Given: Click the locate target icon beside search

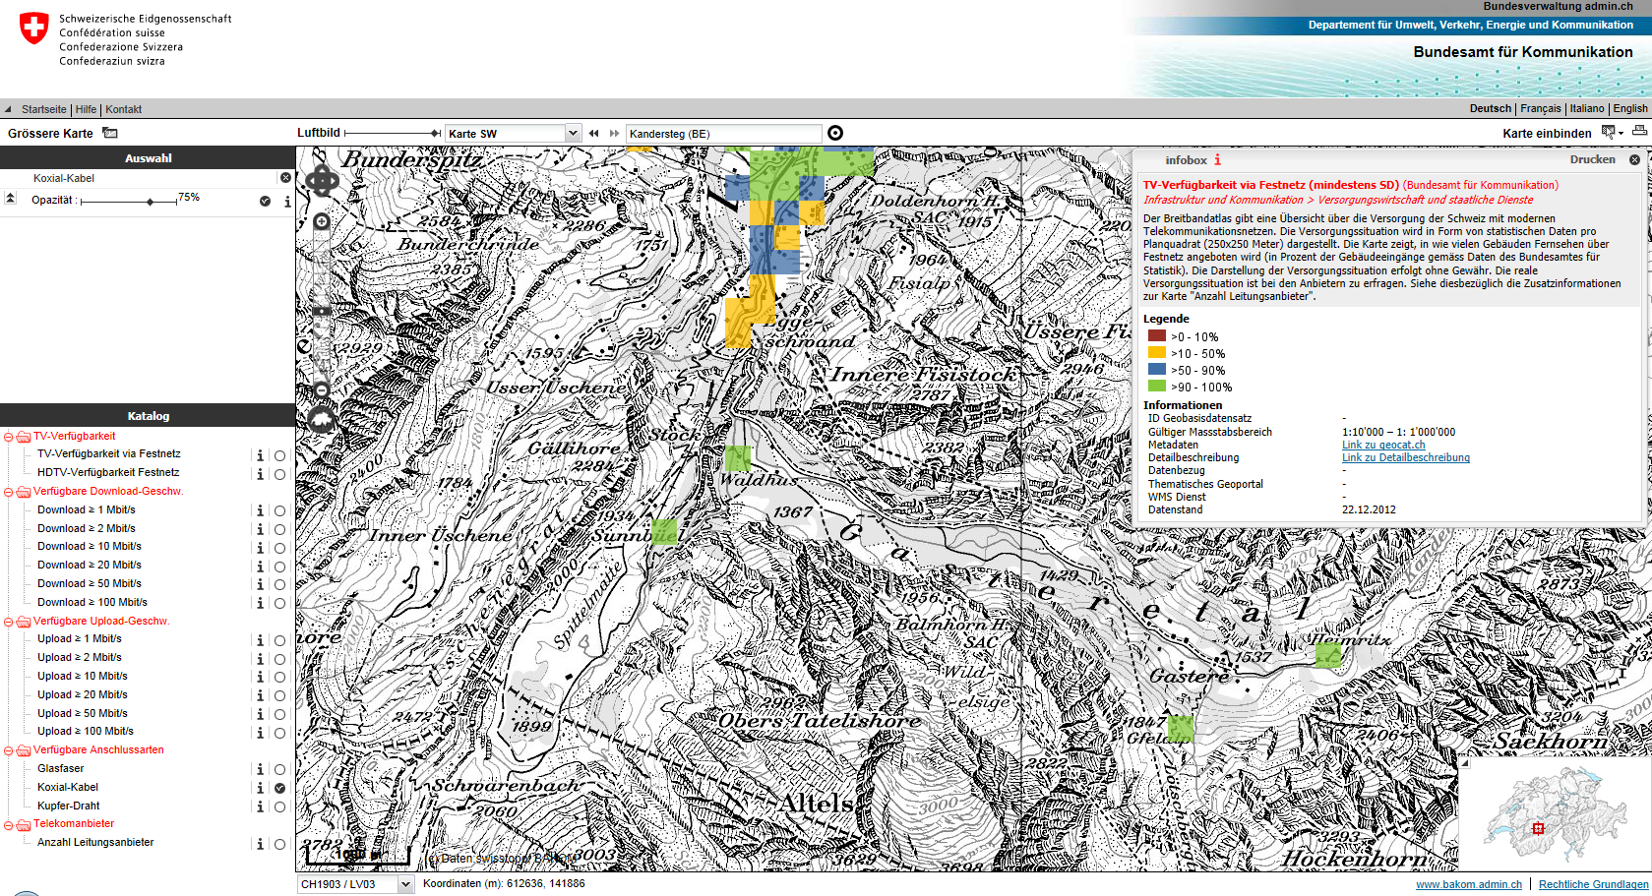Looking at the screenshot, I should 835,133.
